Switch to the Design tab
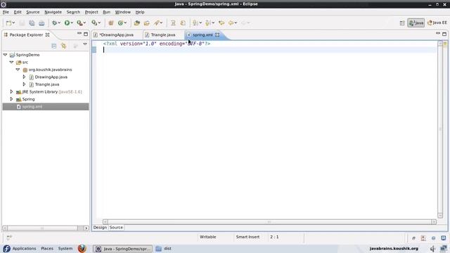This screenshot has width=450, height=253. [100, 228]
